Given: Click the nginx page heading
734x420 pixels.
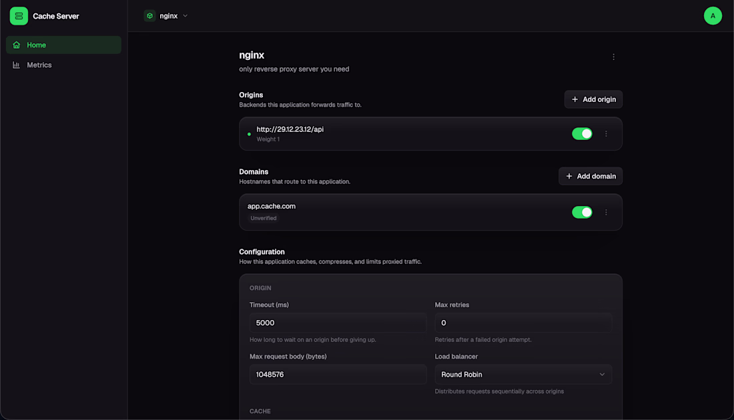Looking at the screenshot, I should [x=252, y=55].
